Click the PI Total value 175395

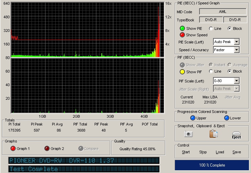pos(14,130)
